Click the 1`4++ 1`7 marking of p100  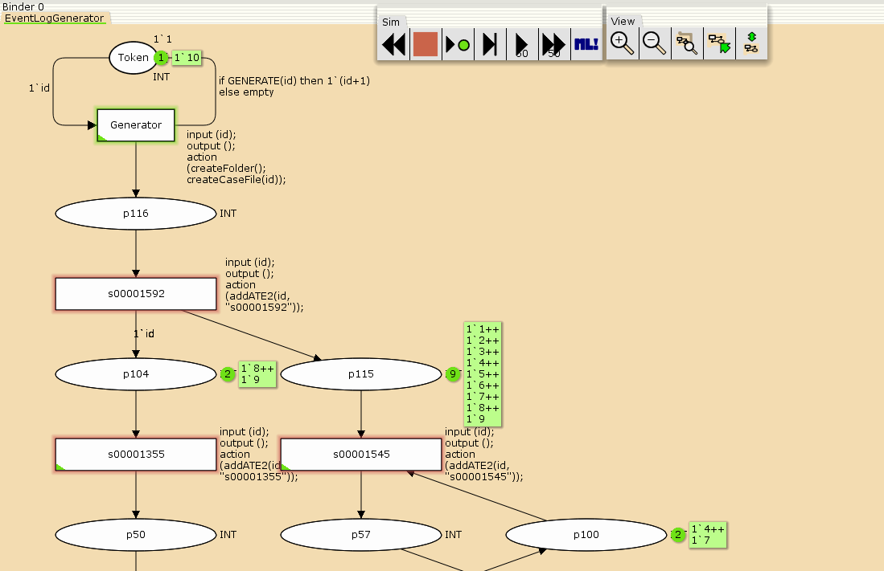708,534
